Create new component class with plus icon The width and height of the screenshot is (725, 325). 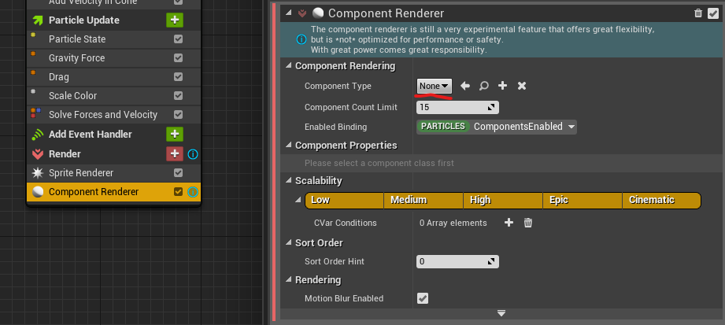pos(502,86)
